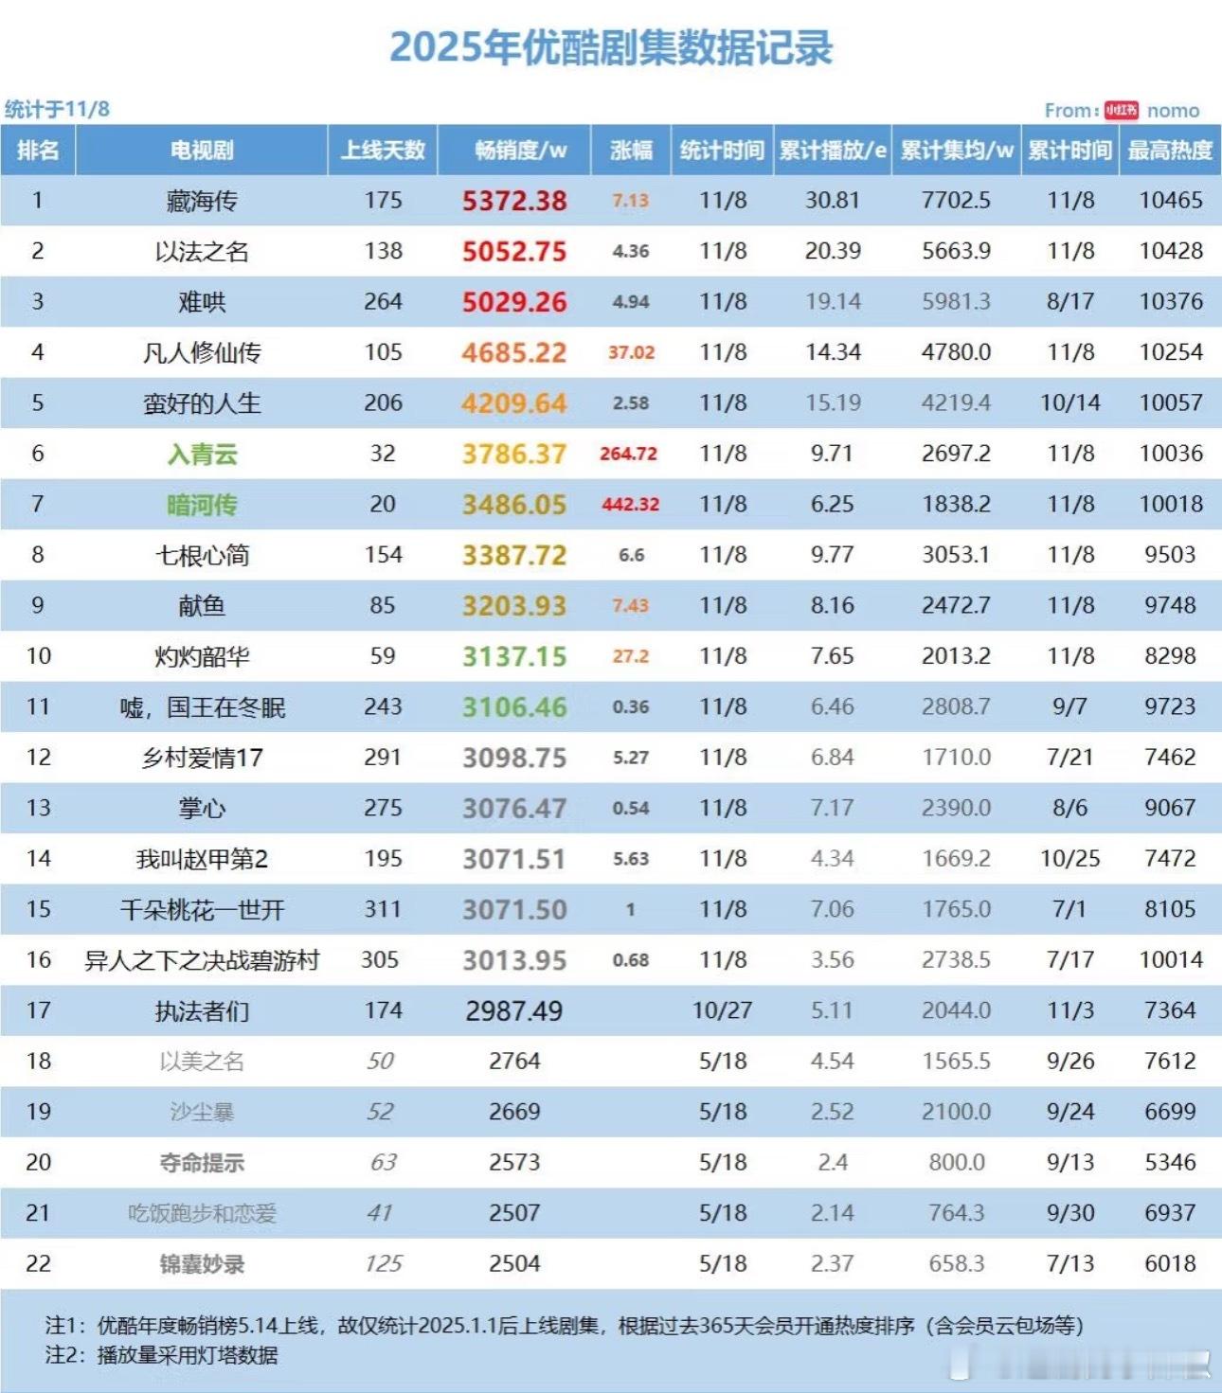The height and width of the screenshot is (1393, 1222).
Task: Click the per-episode average 5663.9
Action: [956, 251]
